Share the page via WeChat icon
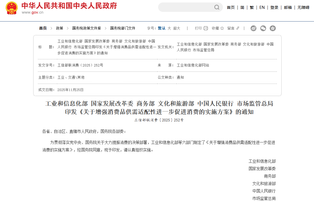Screen dimensions: 314x202 pyautogui.click(x=263, y=28)
